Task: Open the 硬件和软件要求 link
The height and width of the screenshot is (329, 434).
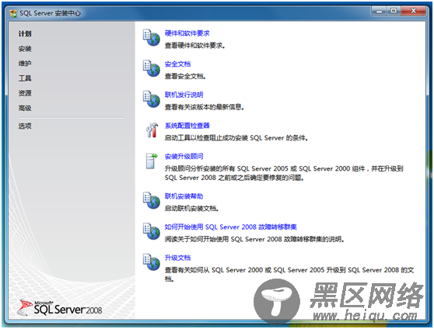Action: pos(187,33)
